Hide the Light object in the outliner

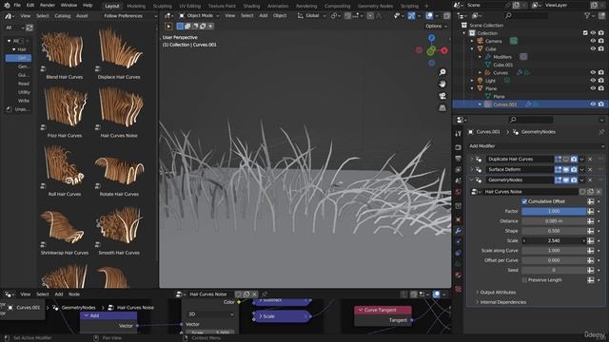593,81
